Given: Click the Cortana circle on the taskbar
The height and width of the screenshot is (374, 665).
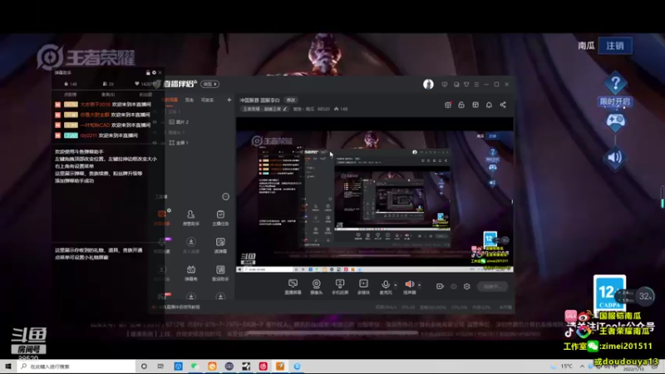Looking at the screenshot, I should point(144,367).
